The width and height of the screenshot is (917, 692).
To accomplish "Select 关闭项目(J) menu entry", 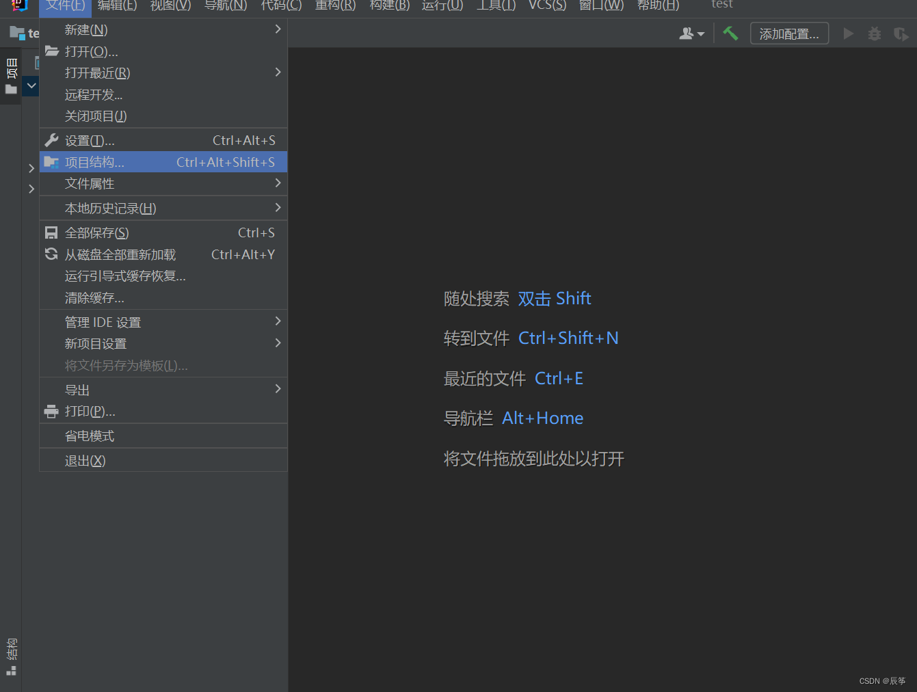I will [x=163, y=116].
